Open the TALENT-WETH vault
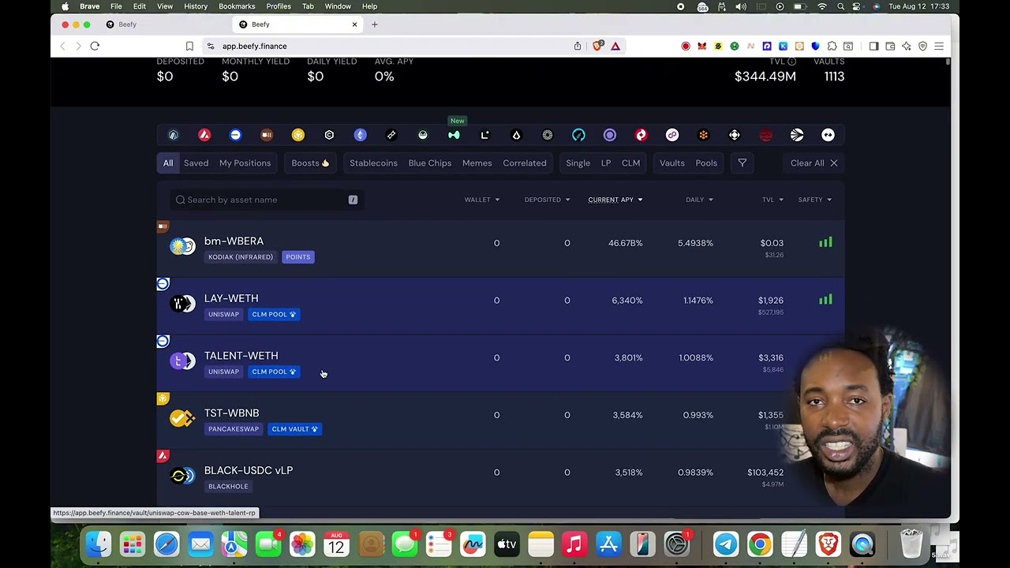1010x568 pixels. point(500,364)
